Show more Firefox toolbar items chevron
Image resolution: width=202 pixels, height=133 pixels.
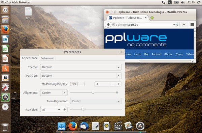point(184,25)
